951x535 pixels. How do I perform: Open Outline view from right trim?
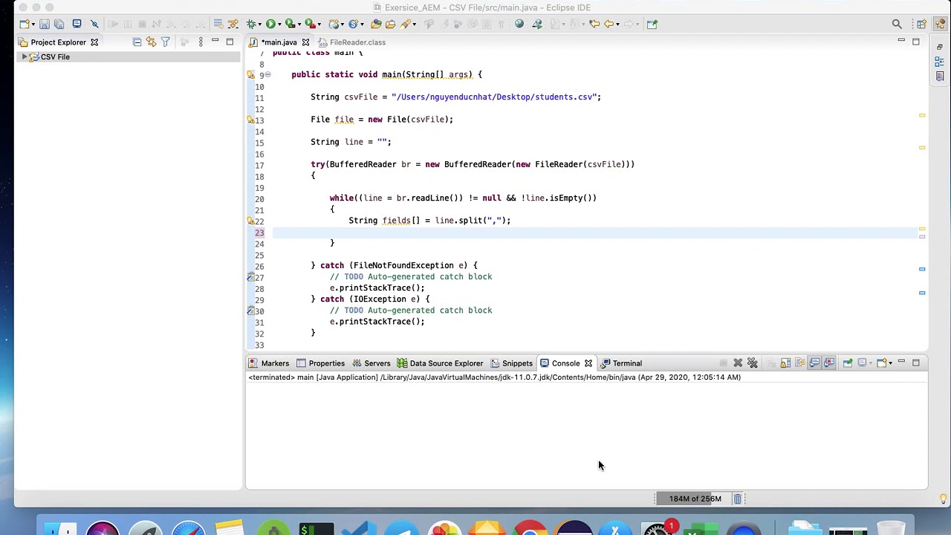click(x=940, y=62)
